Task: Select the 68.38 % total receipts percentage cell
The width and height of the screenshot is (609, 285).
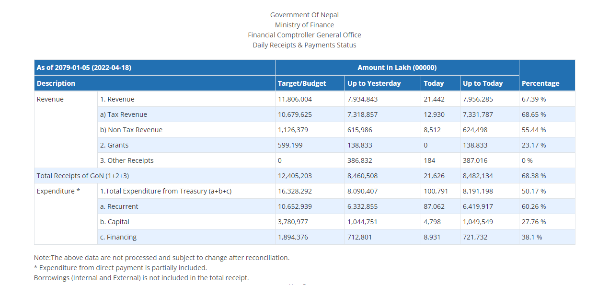Action: pyautogui.click(x=534, y=176)
